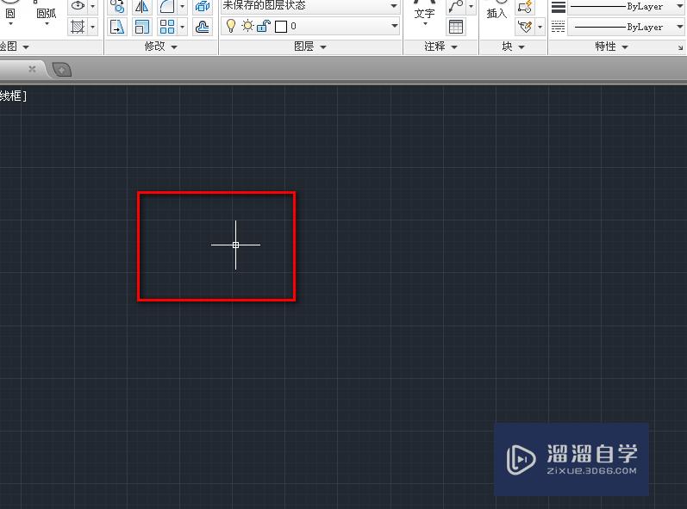Open the Array dropdown arrow
This screenshot has width=687, height=509.
pyautogui.click(x=182, y=28)
